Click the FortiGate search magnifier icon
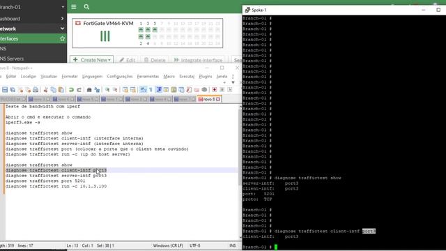This screenshot has height=251, width=446. [x=86, y=7]
